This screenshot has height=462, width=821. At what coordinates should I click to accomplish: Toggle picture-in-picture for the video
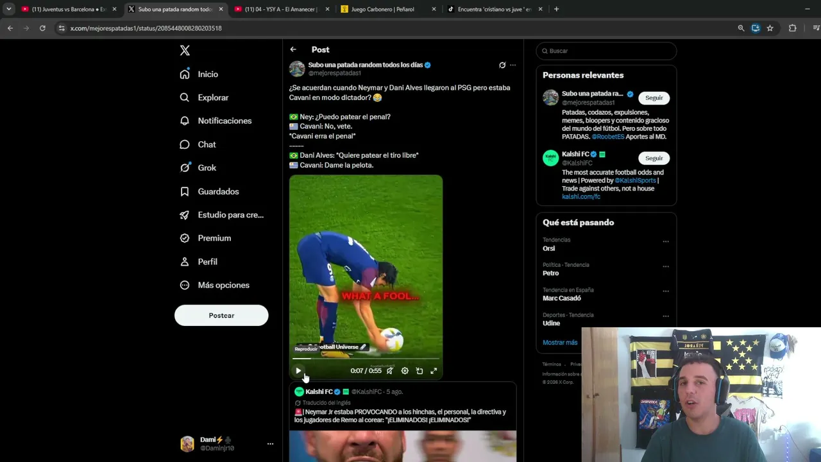419,370
